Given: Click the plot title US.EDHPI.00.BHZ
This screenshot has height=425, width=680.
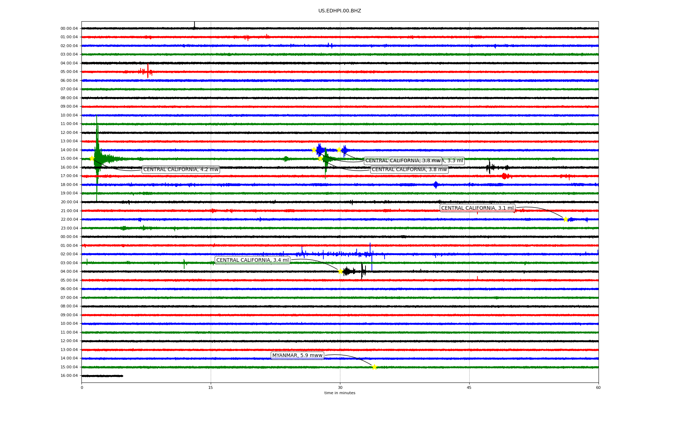Looking at the screenshot, I should click(340, 11).
